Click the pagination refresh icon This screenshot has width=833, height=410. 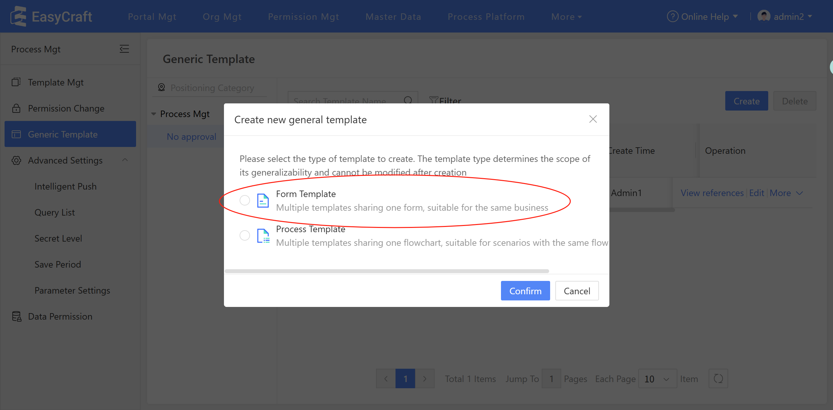click(718, 378)
